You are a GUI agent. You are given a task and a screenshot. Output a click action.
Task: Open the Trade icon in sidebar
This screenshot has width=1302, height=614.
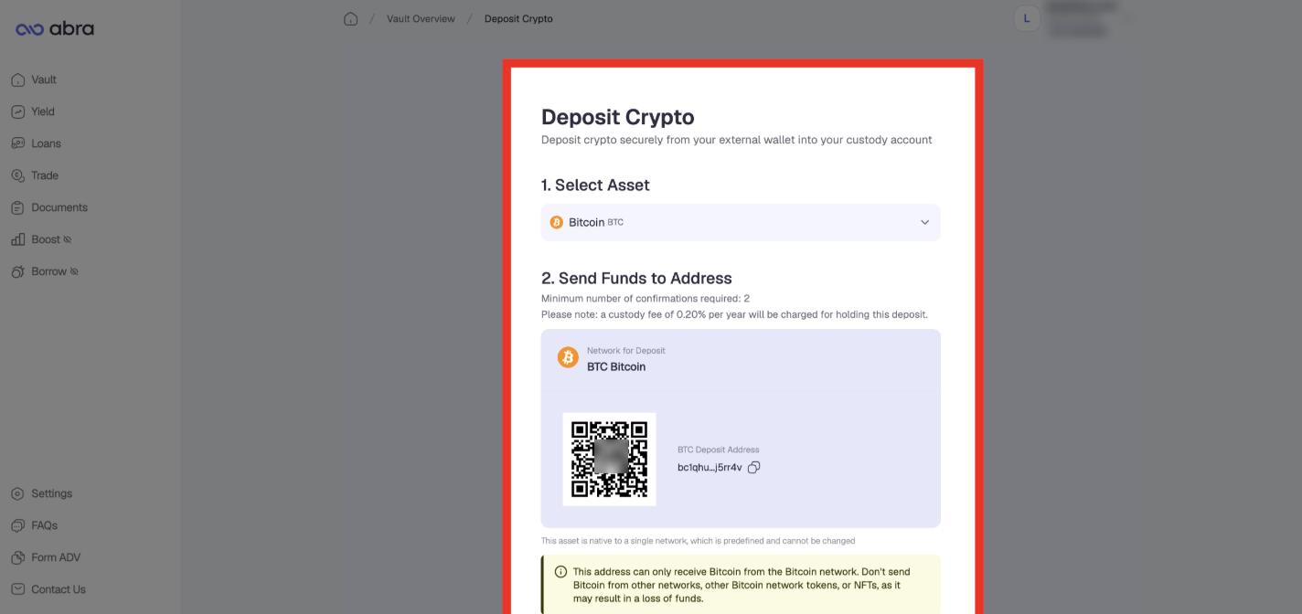tap(17, 175)
